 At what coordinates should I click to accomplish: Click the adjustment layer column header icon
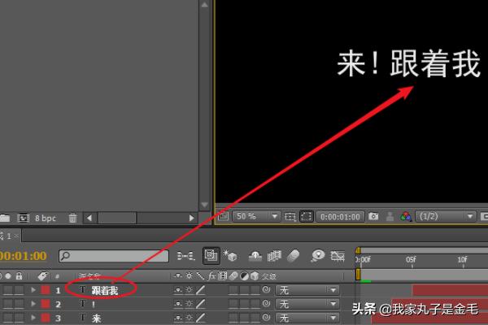(245, 276)
